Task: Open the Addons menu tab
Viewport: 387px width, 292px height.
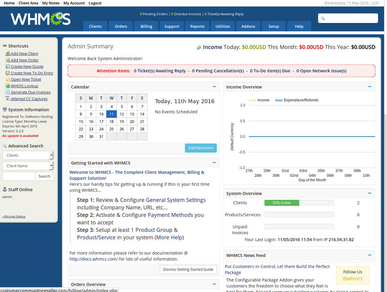Action: coord(248,26)
